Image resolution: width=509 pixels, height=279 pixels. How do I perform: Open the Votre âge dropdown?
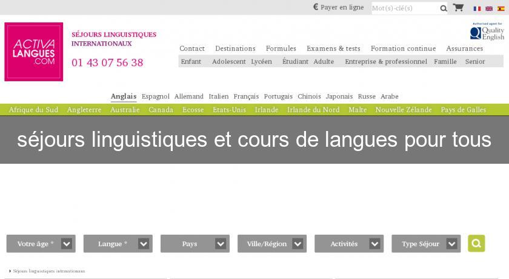pos(41,244)
